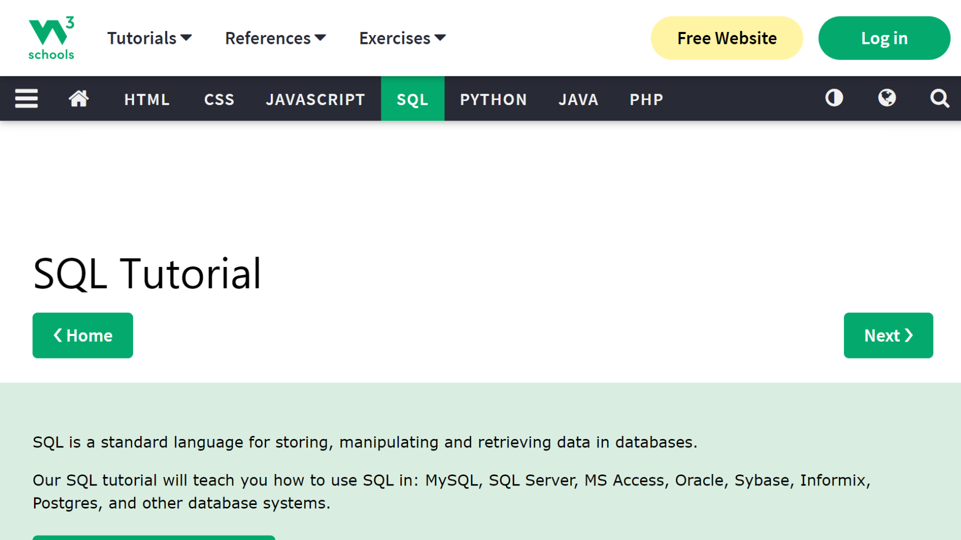Viewport: 961px width, 540px height.
Task: Toggle dark mode with contrast icon
Action: 834,98
